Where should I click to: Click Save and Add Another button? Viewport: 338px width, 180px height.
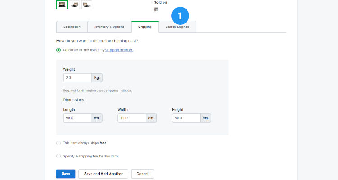click(x=103, y=174)
